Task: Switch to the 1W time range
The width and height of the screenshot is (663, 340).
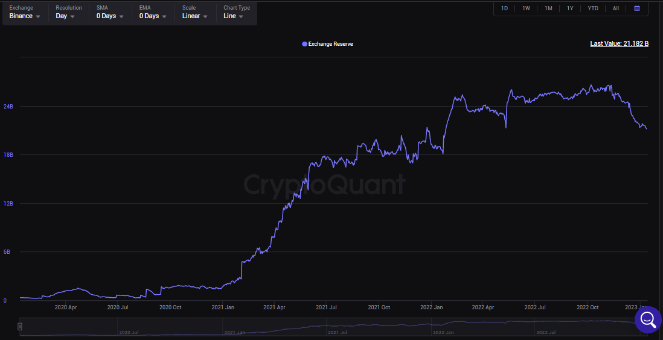Action: click(526, 8)
